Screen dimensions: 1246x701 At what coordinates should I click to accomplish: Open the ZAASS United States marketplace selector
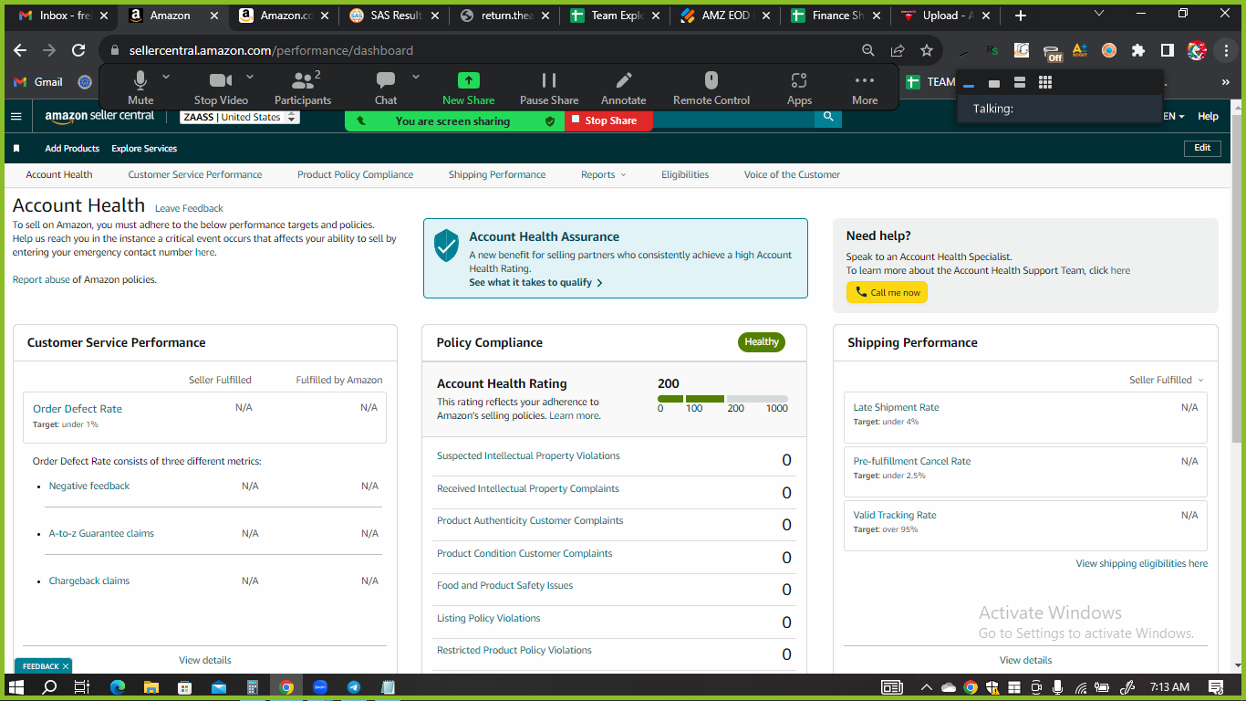[x=240, y=117]
